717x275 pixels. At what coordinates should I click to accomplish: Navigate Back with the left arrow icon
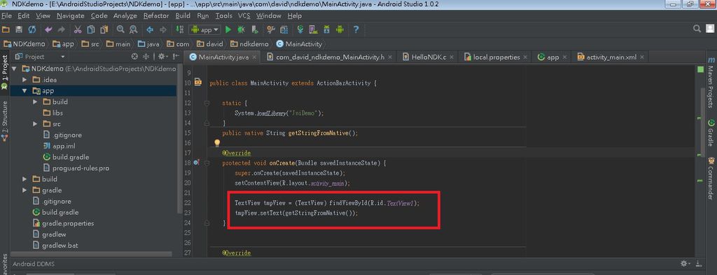click(150, 29)
